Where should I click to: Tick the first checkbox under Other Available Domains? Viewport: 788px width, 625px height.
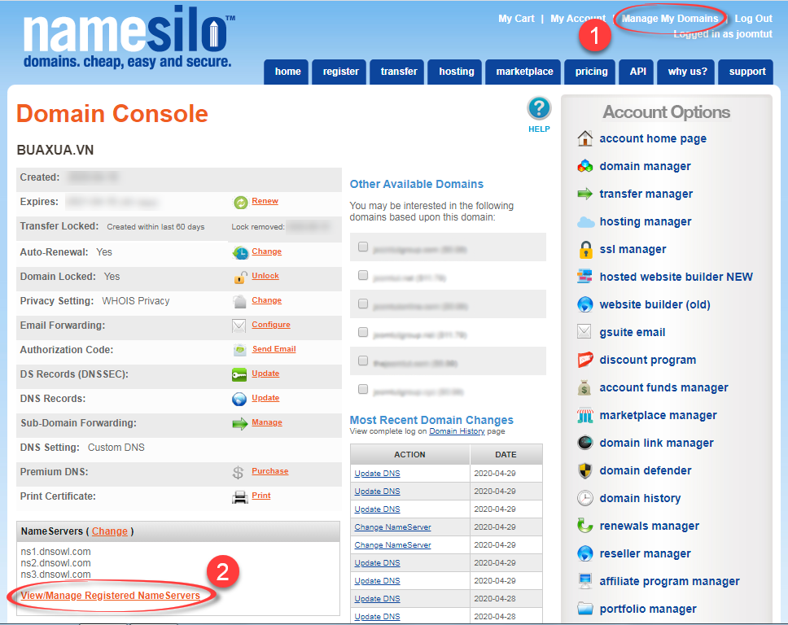click(x=363, y=247)
